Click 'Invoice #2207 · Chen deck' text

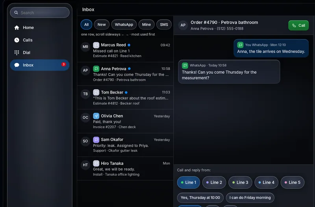pyautogui.click(x=114, y=127)
